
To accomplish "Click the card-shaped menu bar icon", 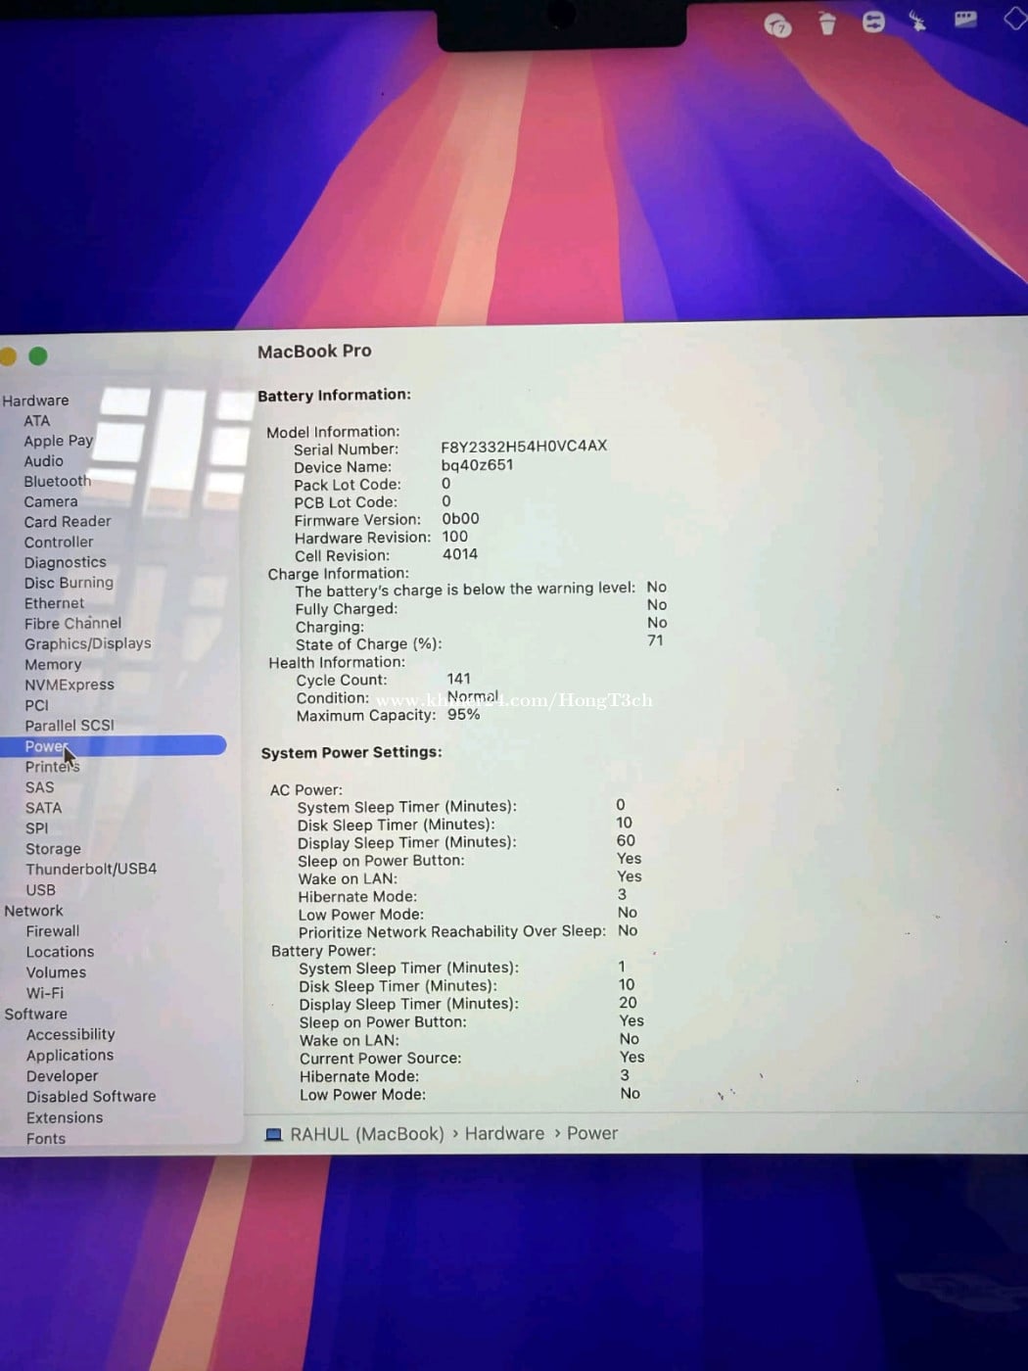I will (x=965, y=20).
